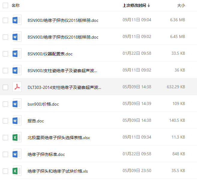Select checkbox for BSN900J仪器配置表.doc
Viewport: 197px width, 184px height.
pos(5,54)
